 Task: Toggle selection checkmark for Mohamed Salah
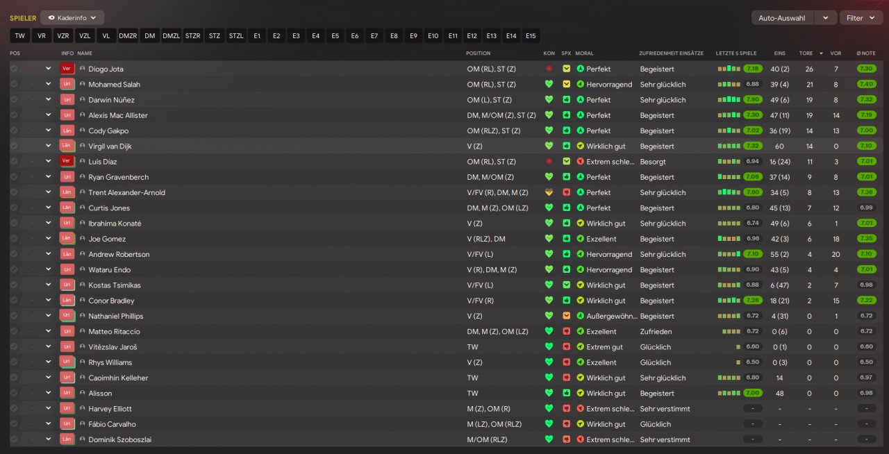14,84
